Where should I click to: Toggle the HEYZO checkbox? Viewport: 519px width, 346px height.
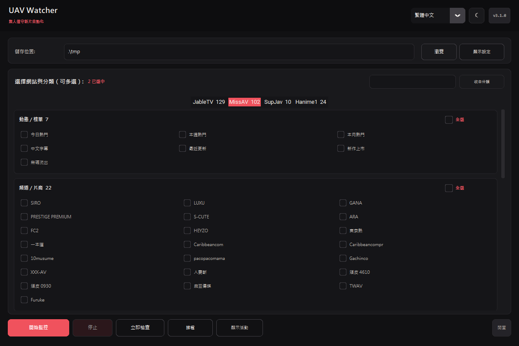click(187, 231)
